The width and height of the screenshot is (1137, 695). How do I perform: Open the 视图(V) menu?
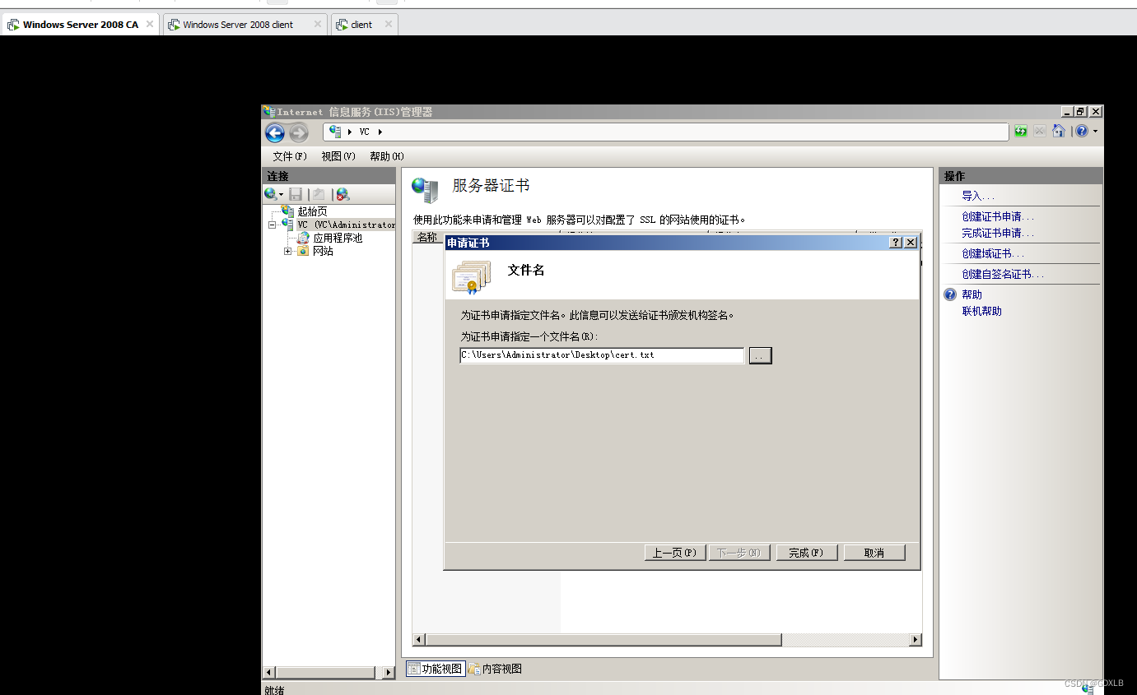pos(338,156)
